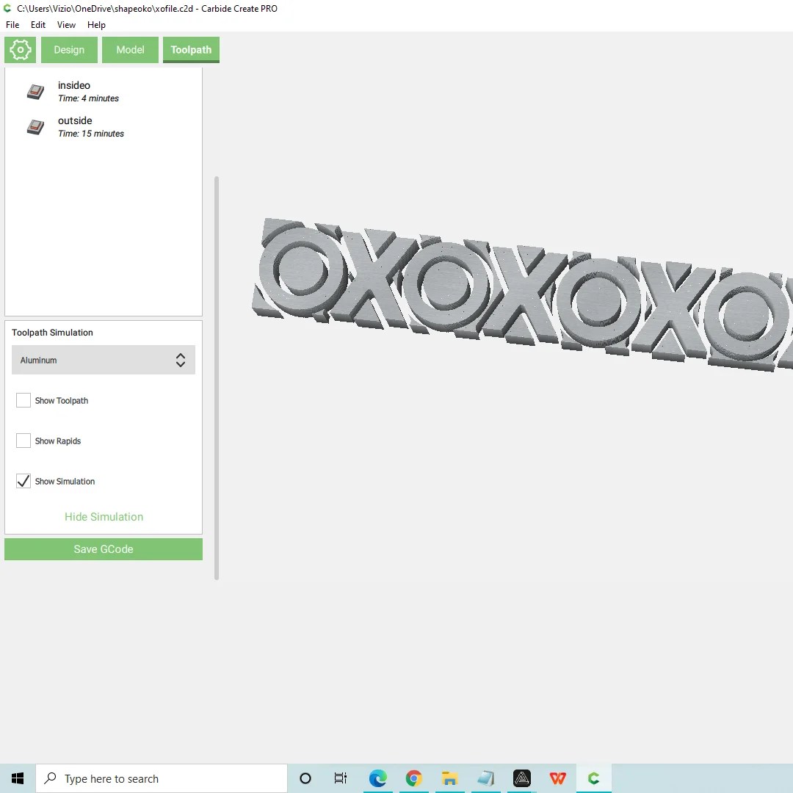Screen dimensions: 793x793
Task: Click the Carbide Create logo in title bar
Action: 7,8
